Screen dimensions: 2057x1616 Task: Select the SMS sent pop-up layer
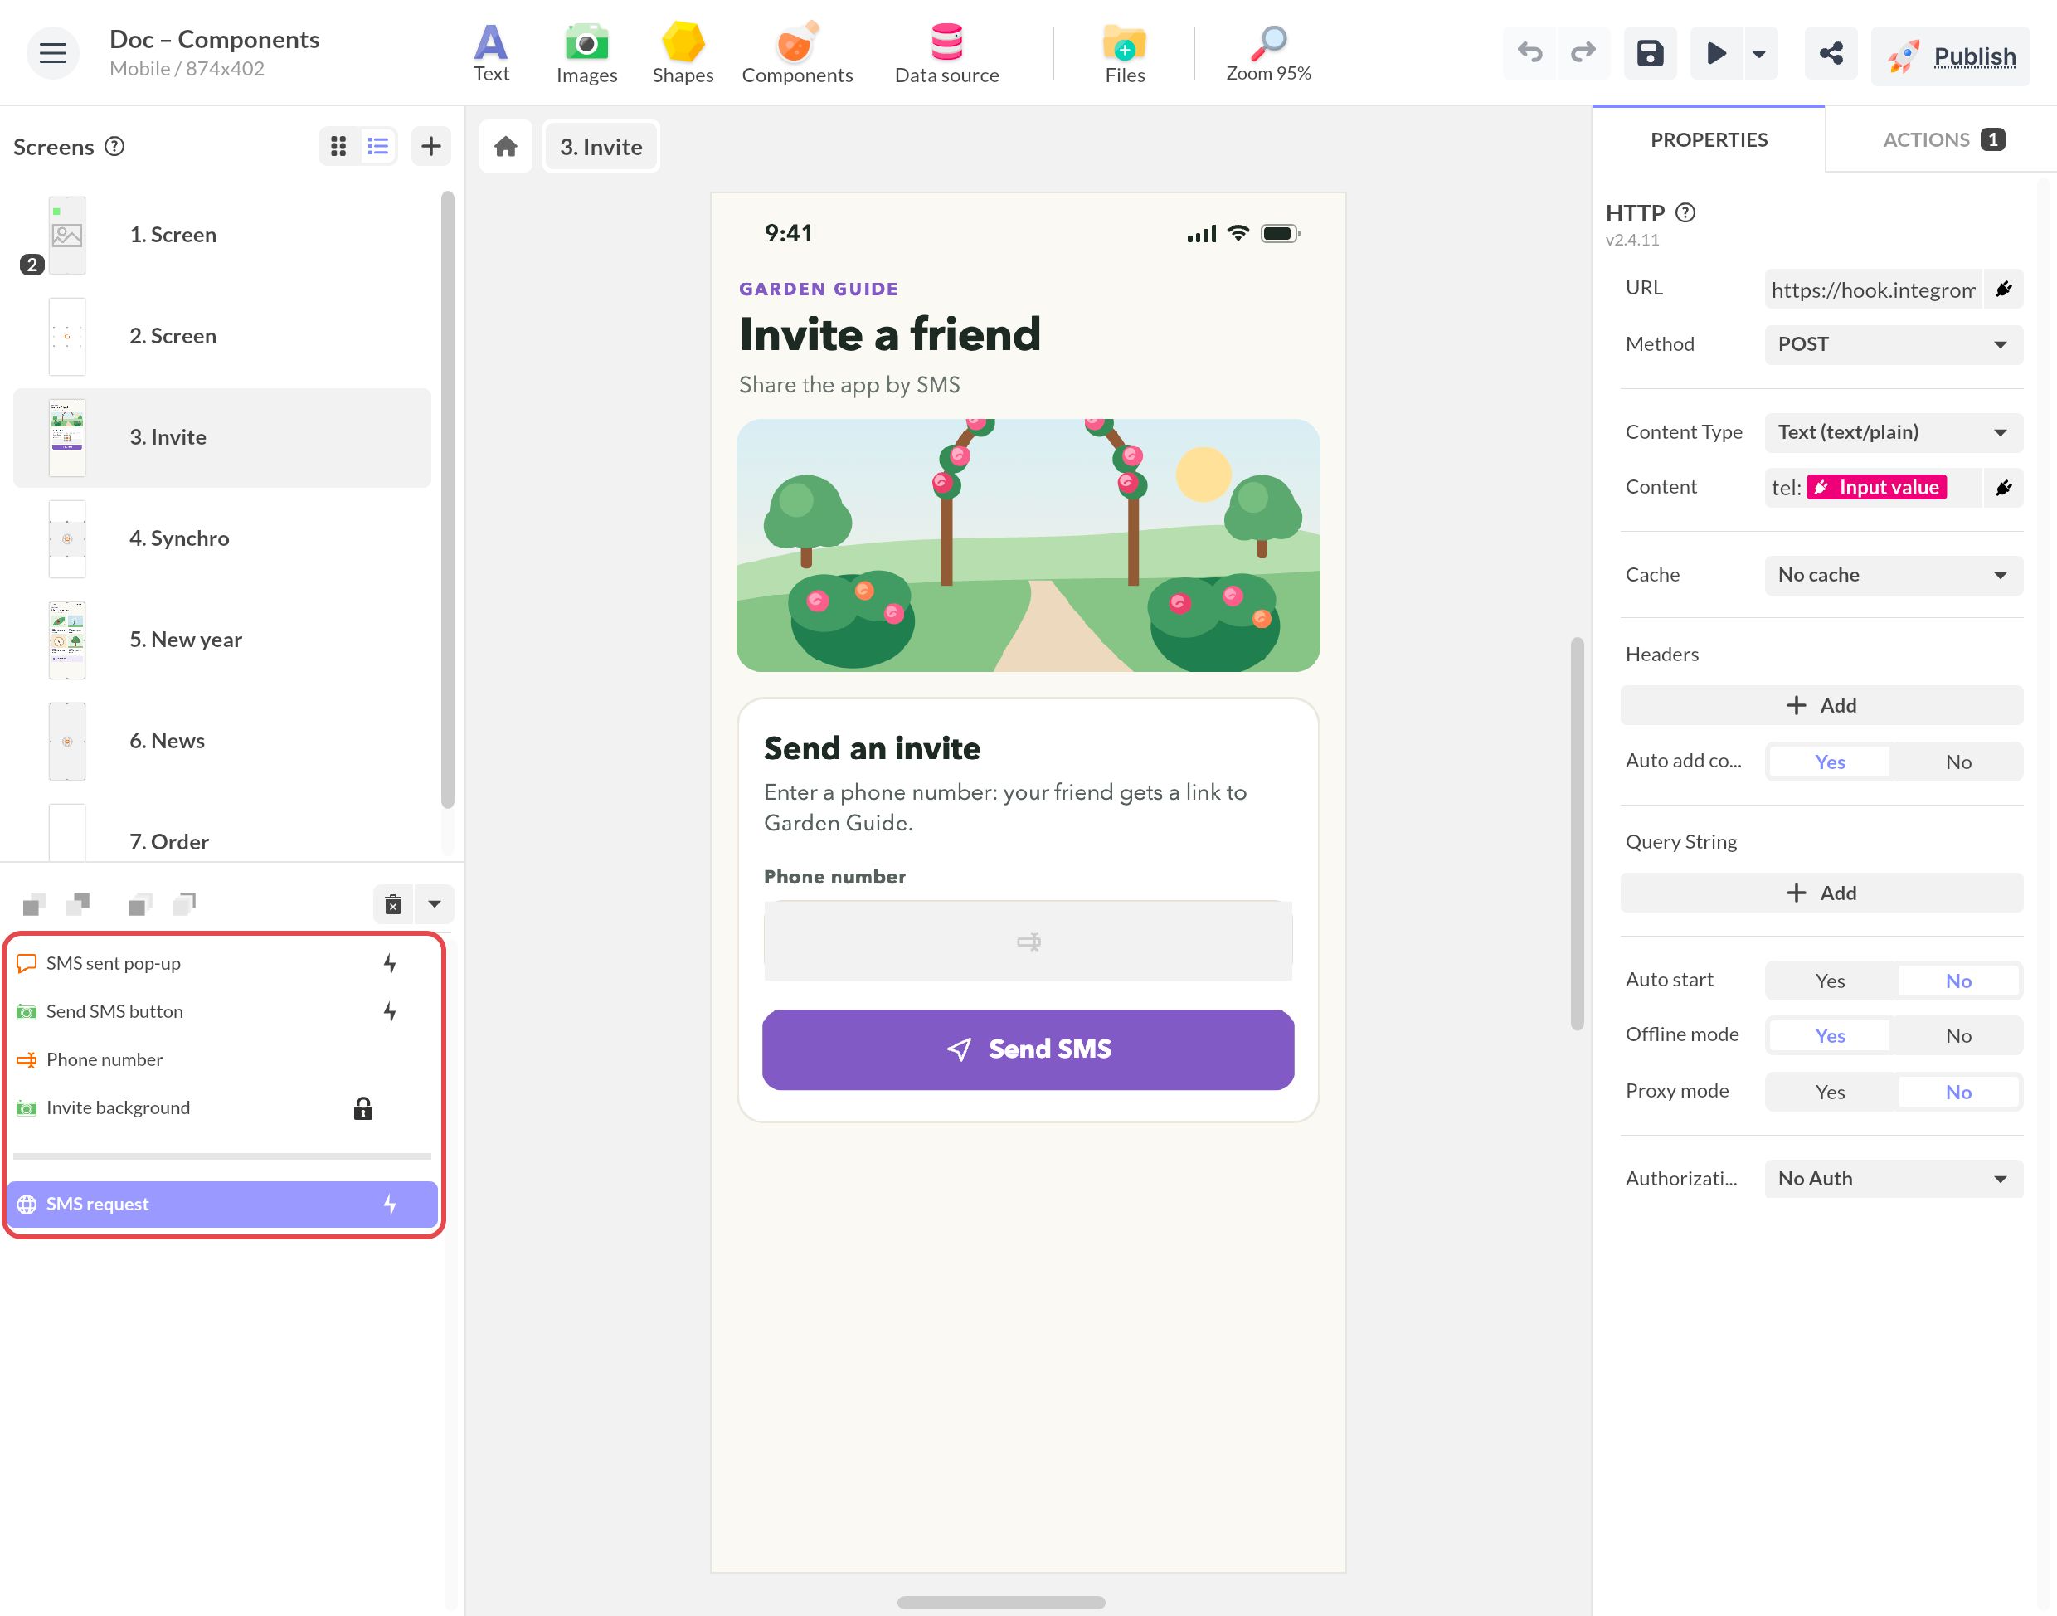(222, 963)
